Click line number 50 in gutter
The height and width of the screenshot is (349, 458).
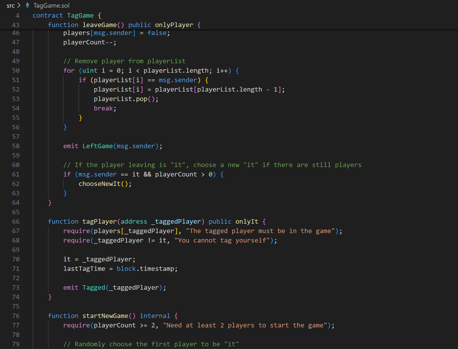[16, 70]
